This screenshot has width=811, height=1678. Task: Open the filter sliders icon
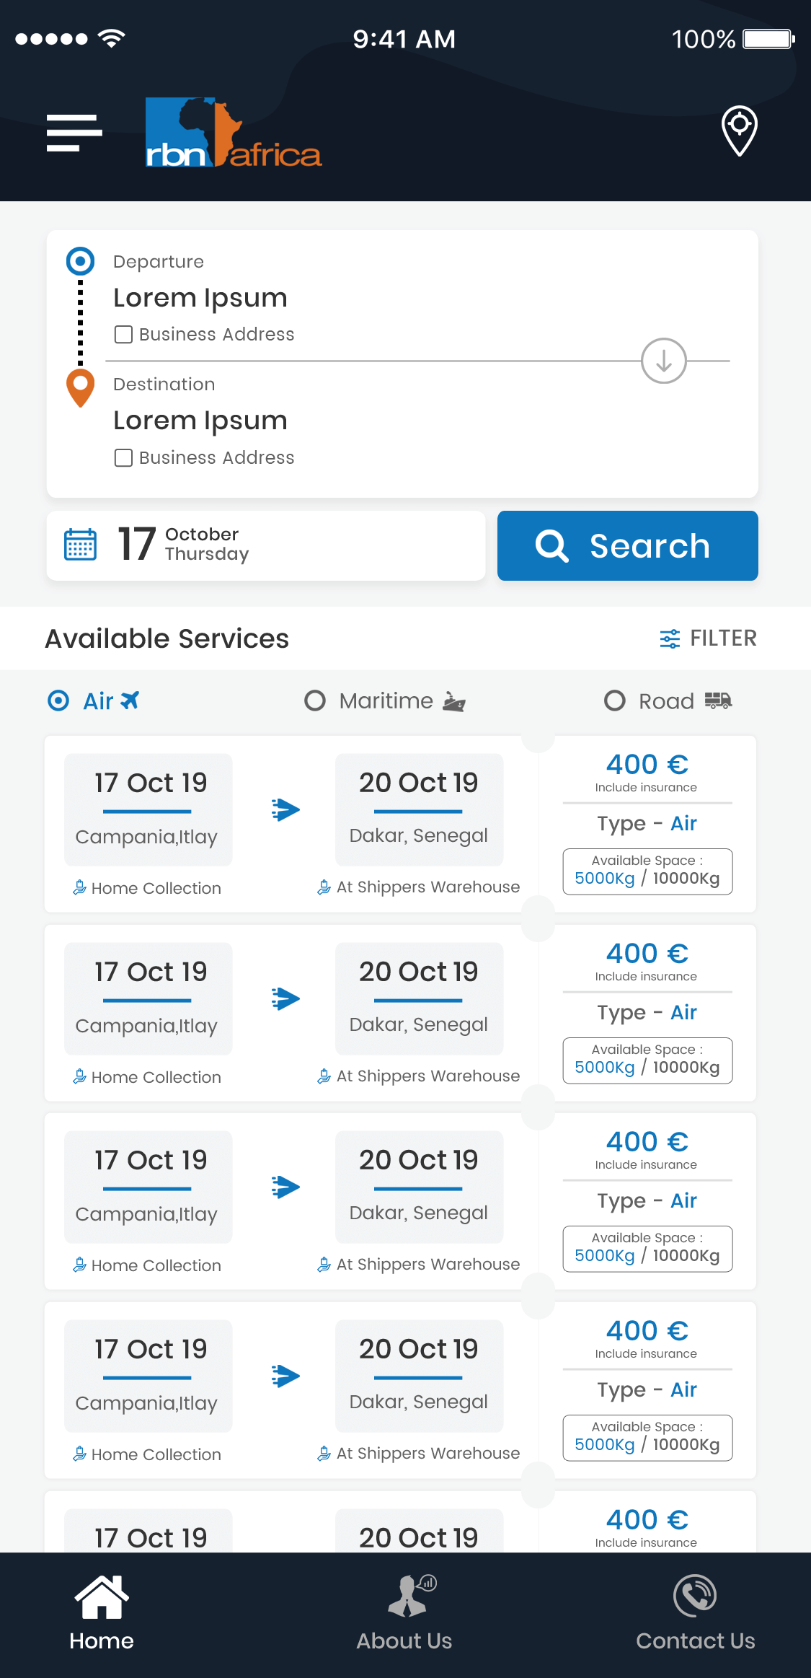pyautogui.click(x=670, y=638)
